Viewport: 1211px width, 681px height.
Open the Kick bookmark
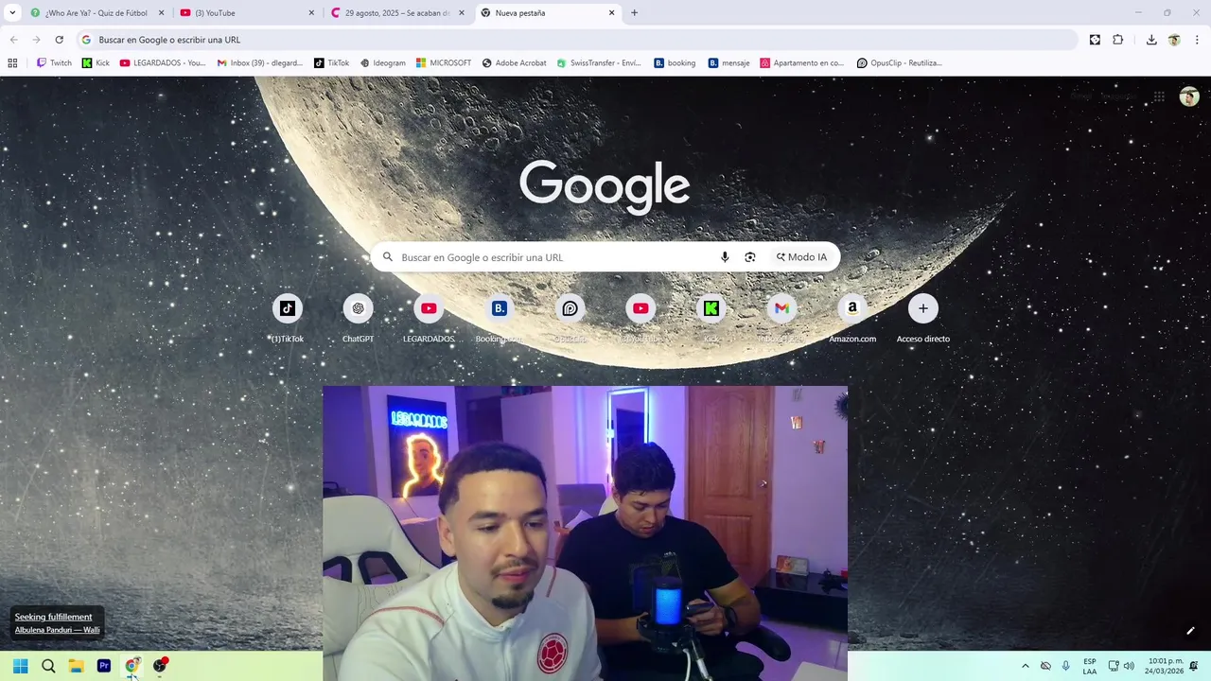(96, 63)
